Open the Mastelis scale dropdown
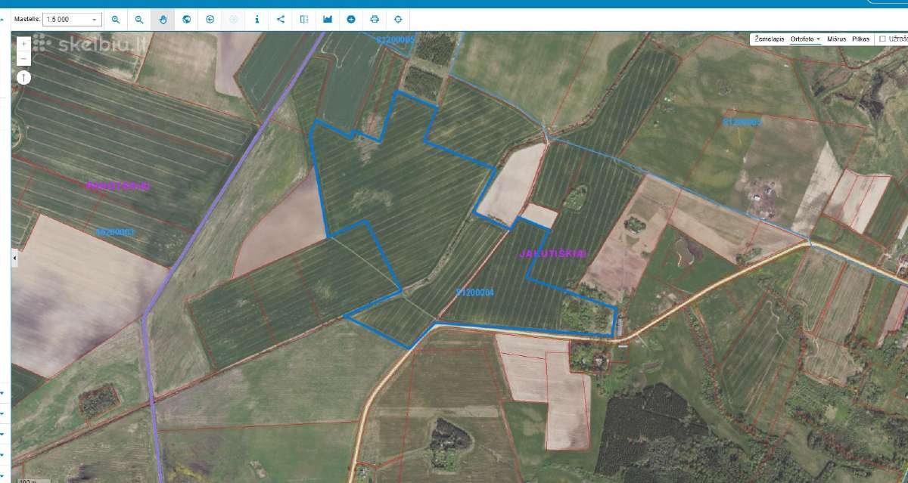Image resolution: width=908 pixels, height=483 pixels. coord(72,20)
